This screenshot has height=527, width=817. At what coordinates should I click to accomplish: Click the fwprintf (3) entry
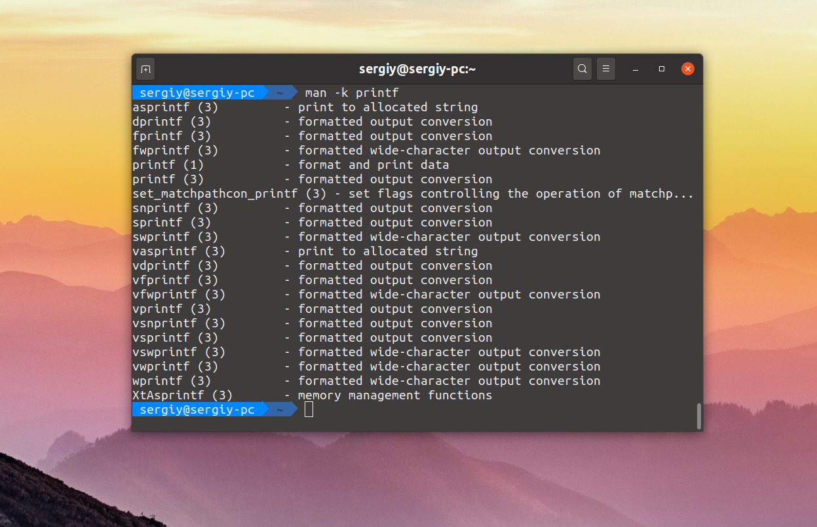coord(175,151)
